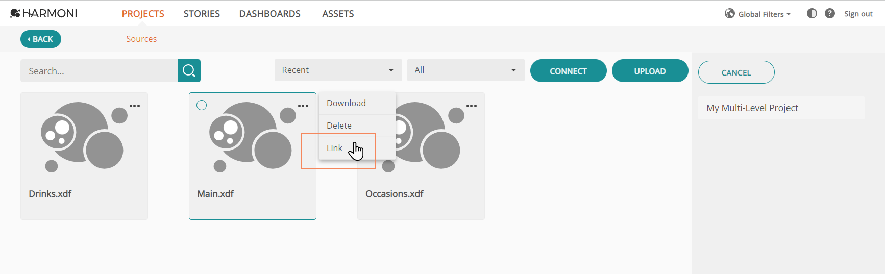The image size is (885, 274).
Task: Go to the PROJECTS tab
Action: (x=143, y=14)
